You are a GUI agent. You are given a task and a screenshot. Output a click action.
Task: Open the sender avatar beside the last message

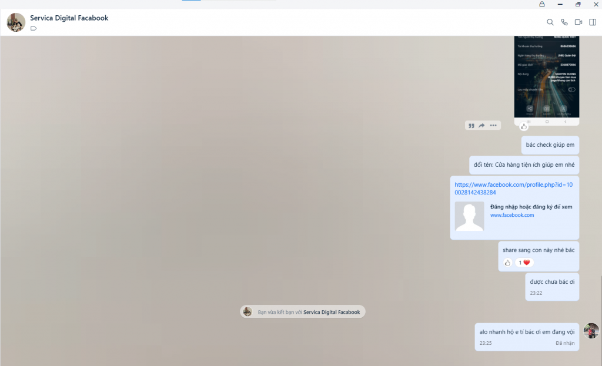pos(591,331)
